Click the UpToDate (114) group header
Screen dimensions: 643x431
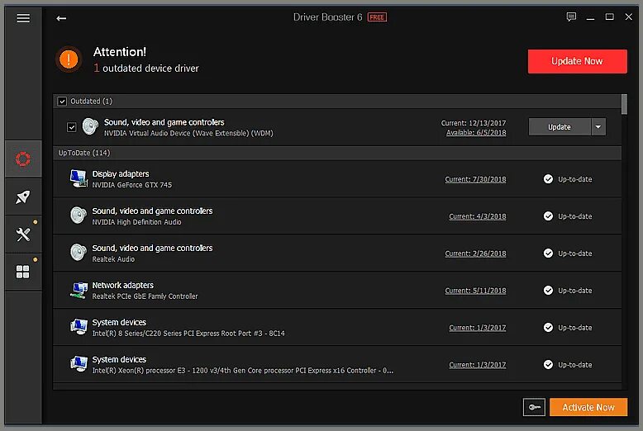337,153
